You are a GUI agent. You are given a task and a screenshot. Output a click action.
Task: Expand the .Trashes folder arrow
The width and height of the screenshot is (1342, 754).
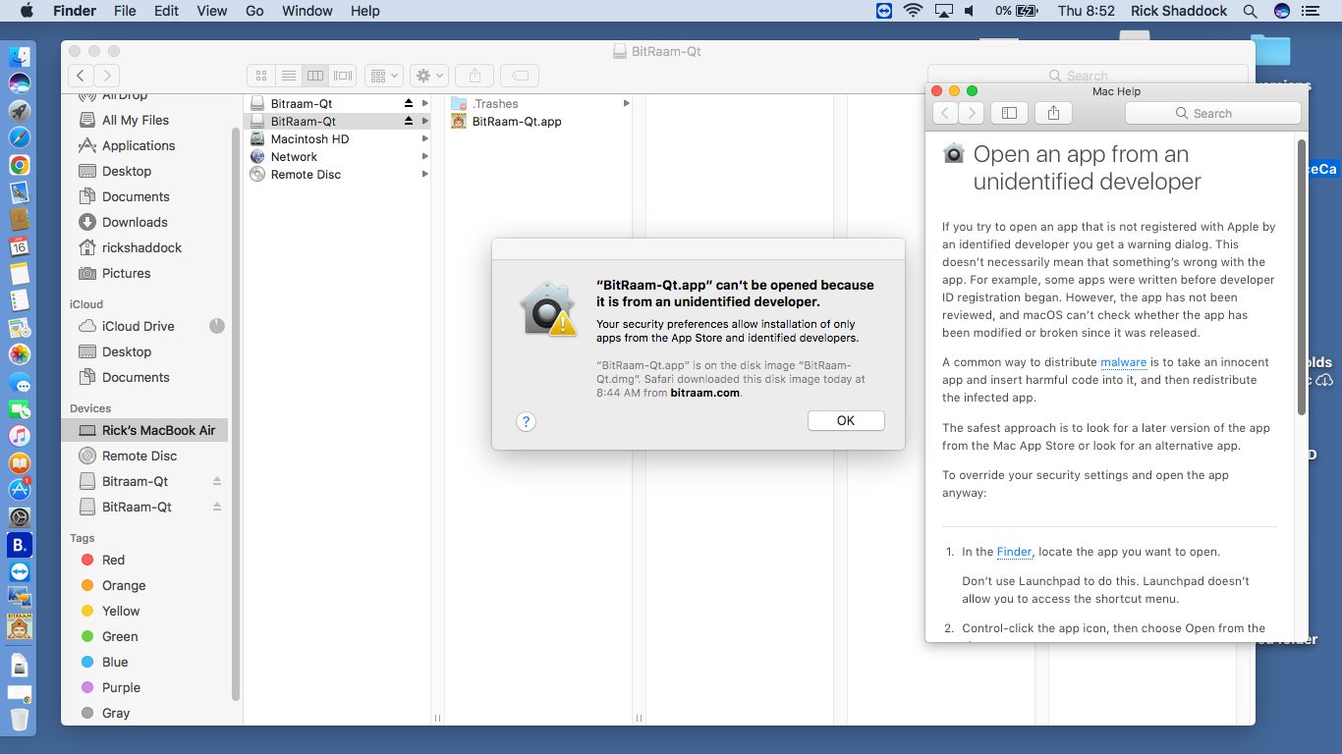627,104
